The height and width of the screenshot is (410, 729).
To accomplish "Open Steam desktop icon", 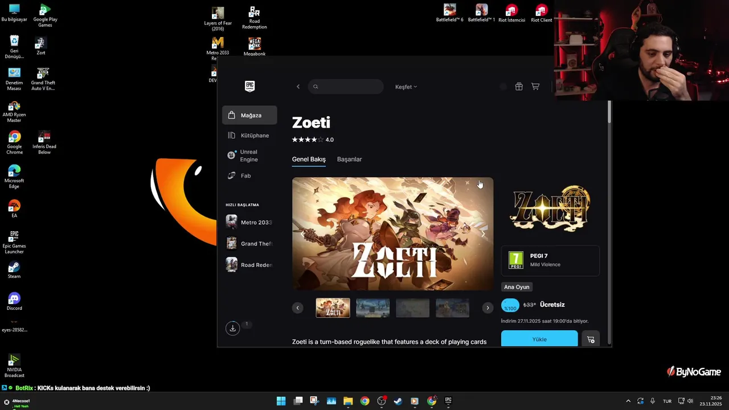I will tap(14, 270).
